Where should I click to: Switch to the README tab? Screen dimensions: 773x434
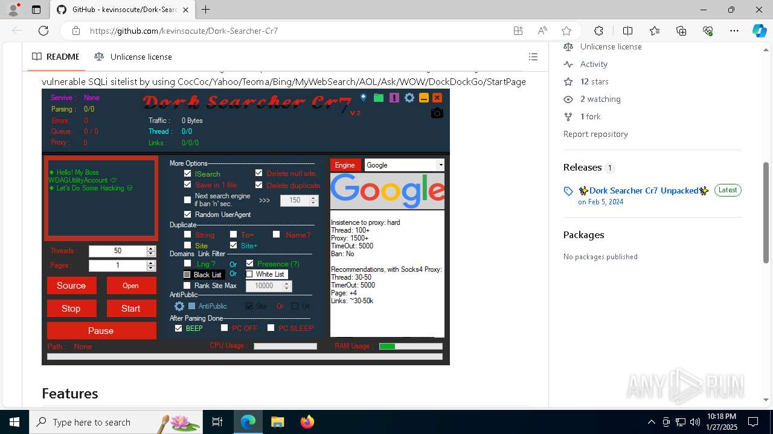click(x=56, y=57)
